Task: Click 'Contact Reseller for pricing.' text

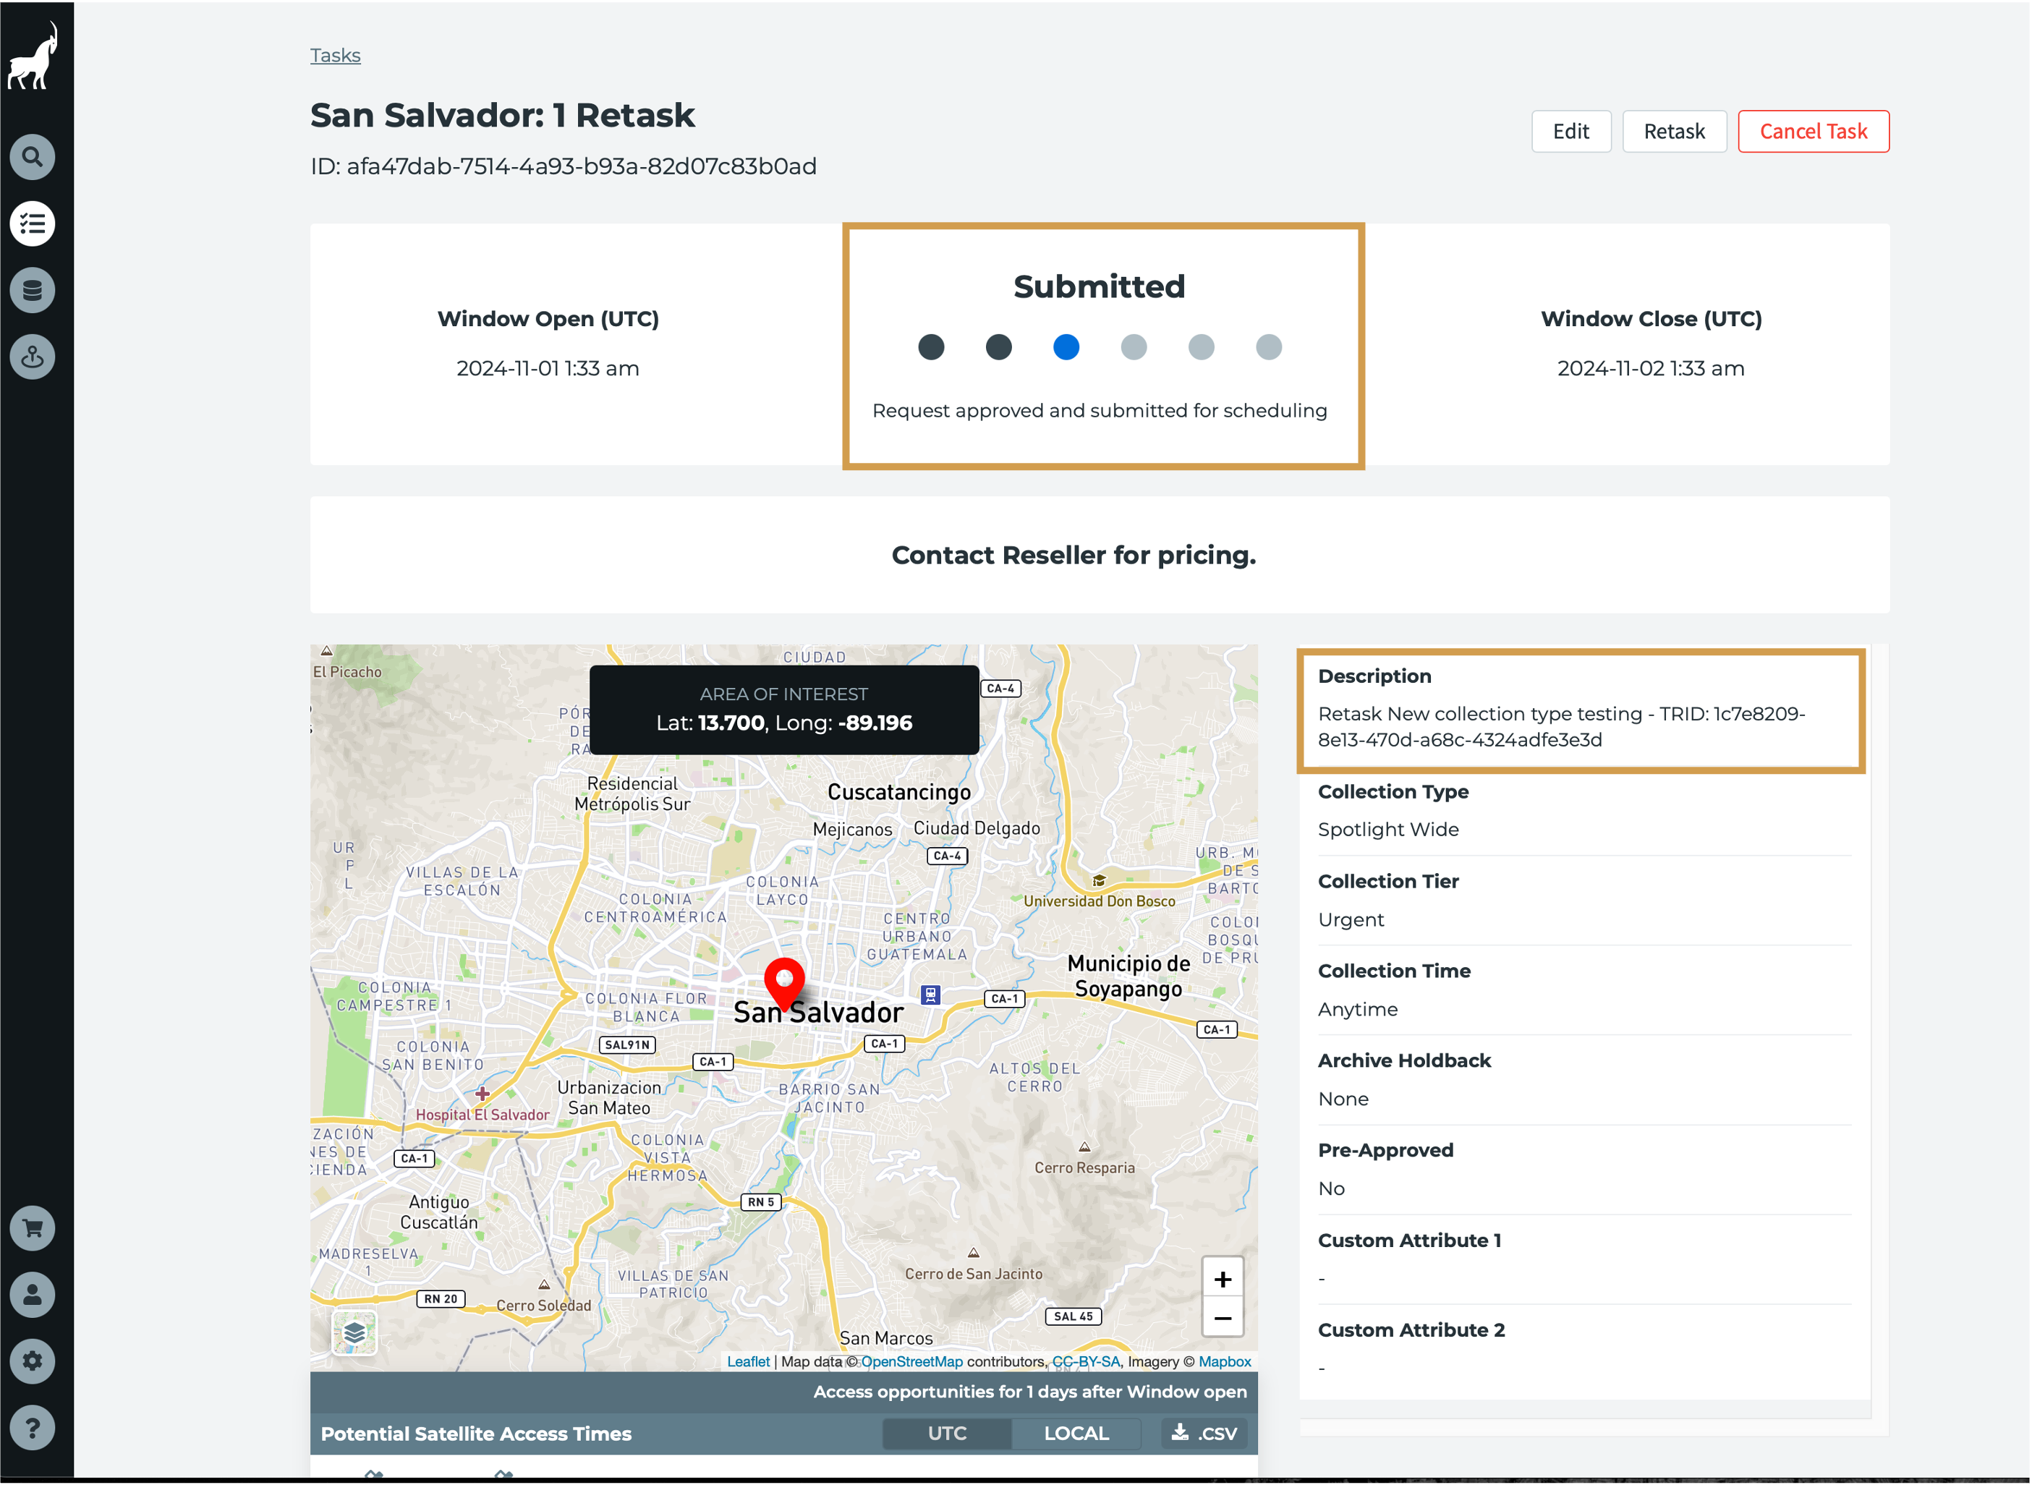Action: [1074, 556]
